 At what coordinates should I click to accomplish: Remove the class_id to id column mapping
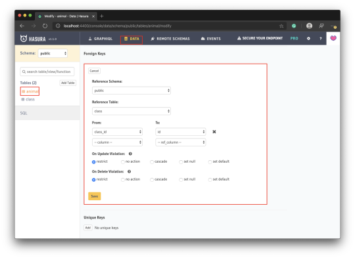pyautogui.click(x=214, y=131)
